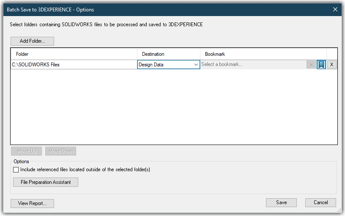Viewport: 345px width, 216px height.
Task: Click the resize grip in dialog corner
Action: [x=339, y=210]
